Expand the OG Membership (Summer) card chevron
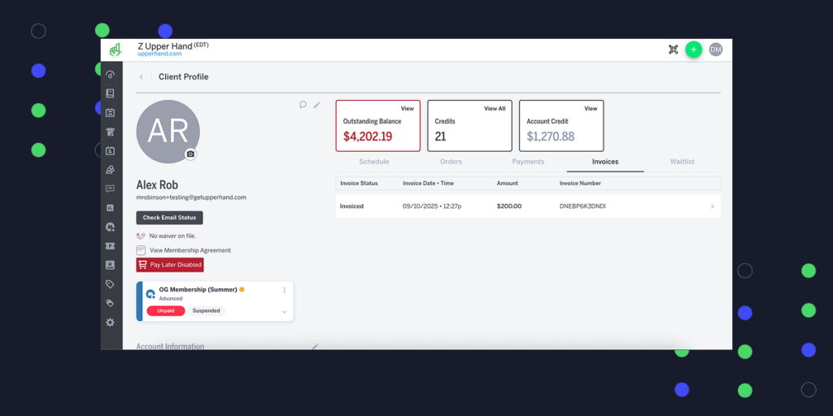The height and width of the screenshot is (416, 833). [x=284, y=311]
